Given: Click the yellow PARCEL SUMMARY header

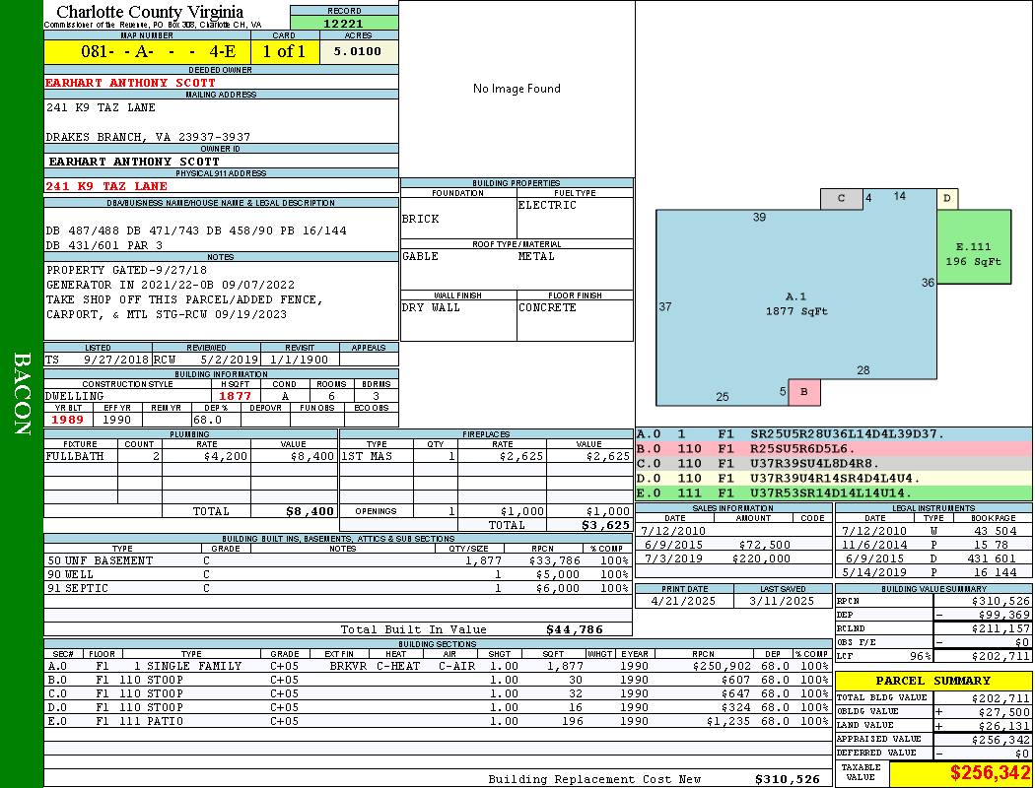Looking at the screenshot, I should (932, 681).
